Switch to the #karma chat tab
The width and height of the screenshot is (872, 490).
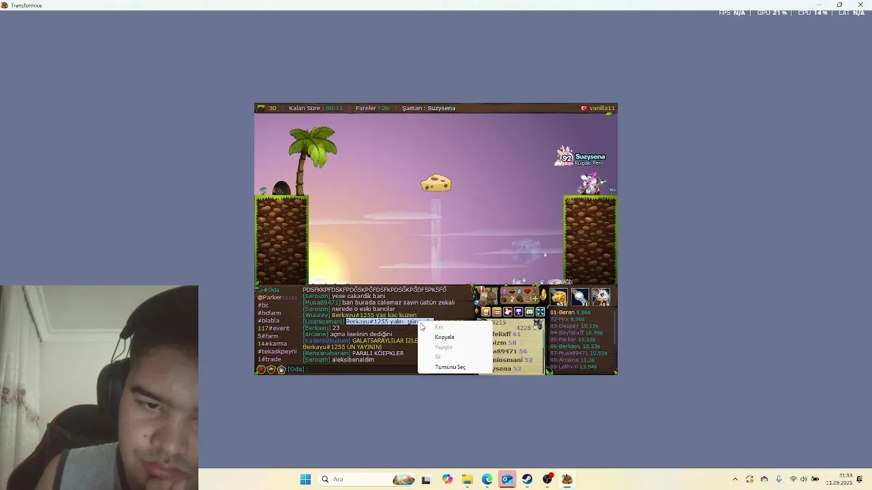pos(272,344)
